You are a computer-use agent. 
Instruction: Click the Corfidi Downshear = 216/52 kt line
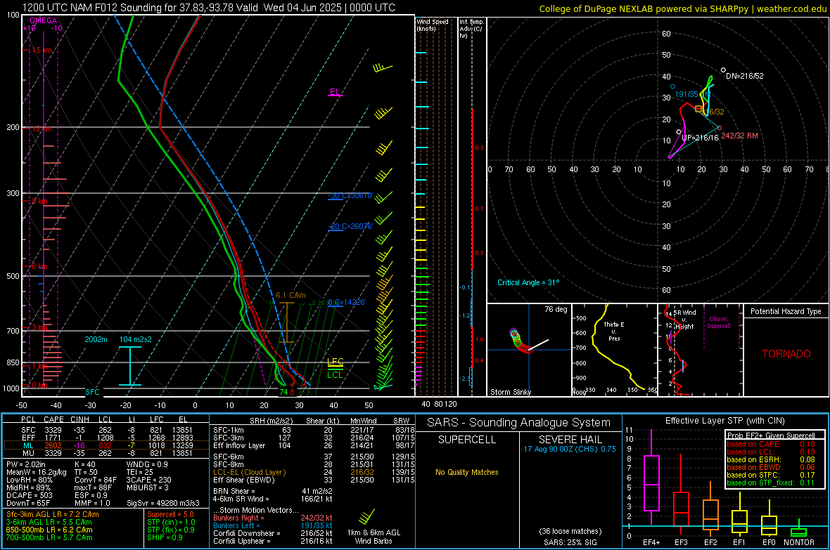point(273,533)
